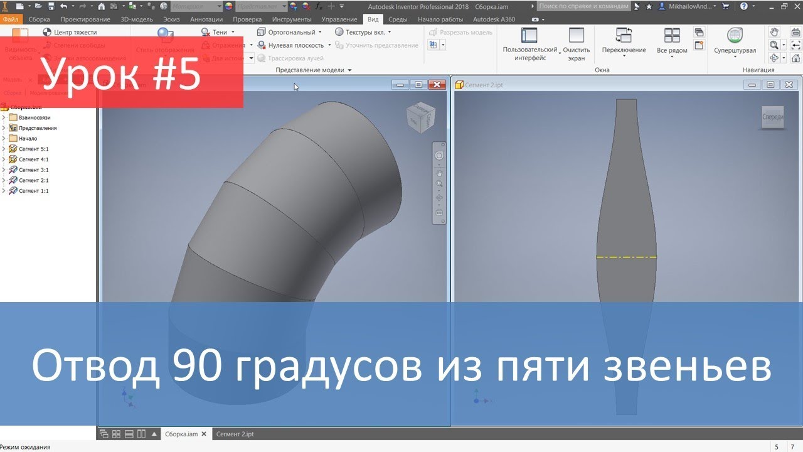This screenshot has width=803, height=452.
Task: Open the help question mark icon
Action: click(744, 6)
